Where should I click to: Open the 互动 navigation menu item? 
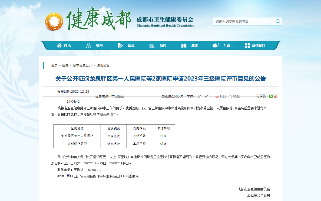[x=222, y=46]
